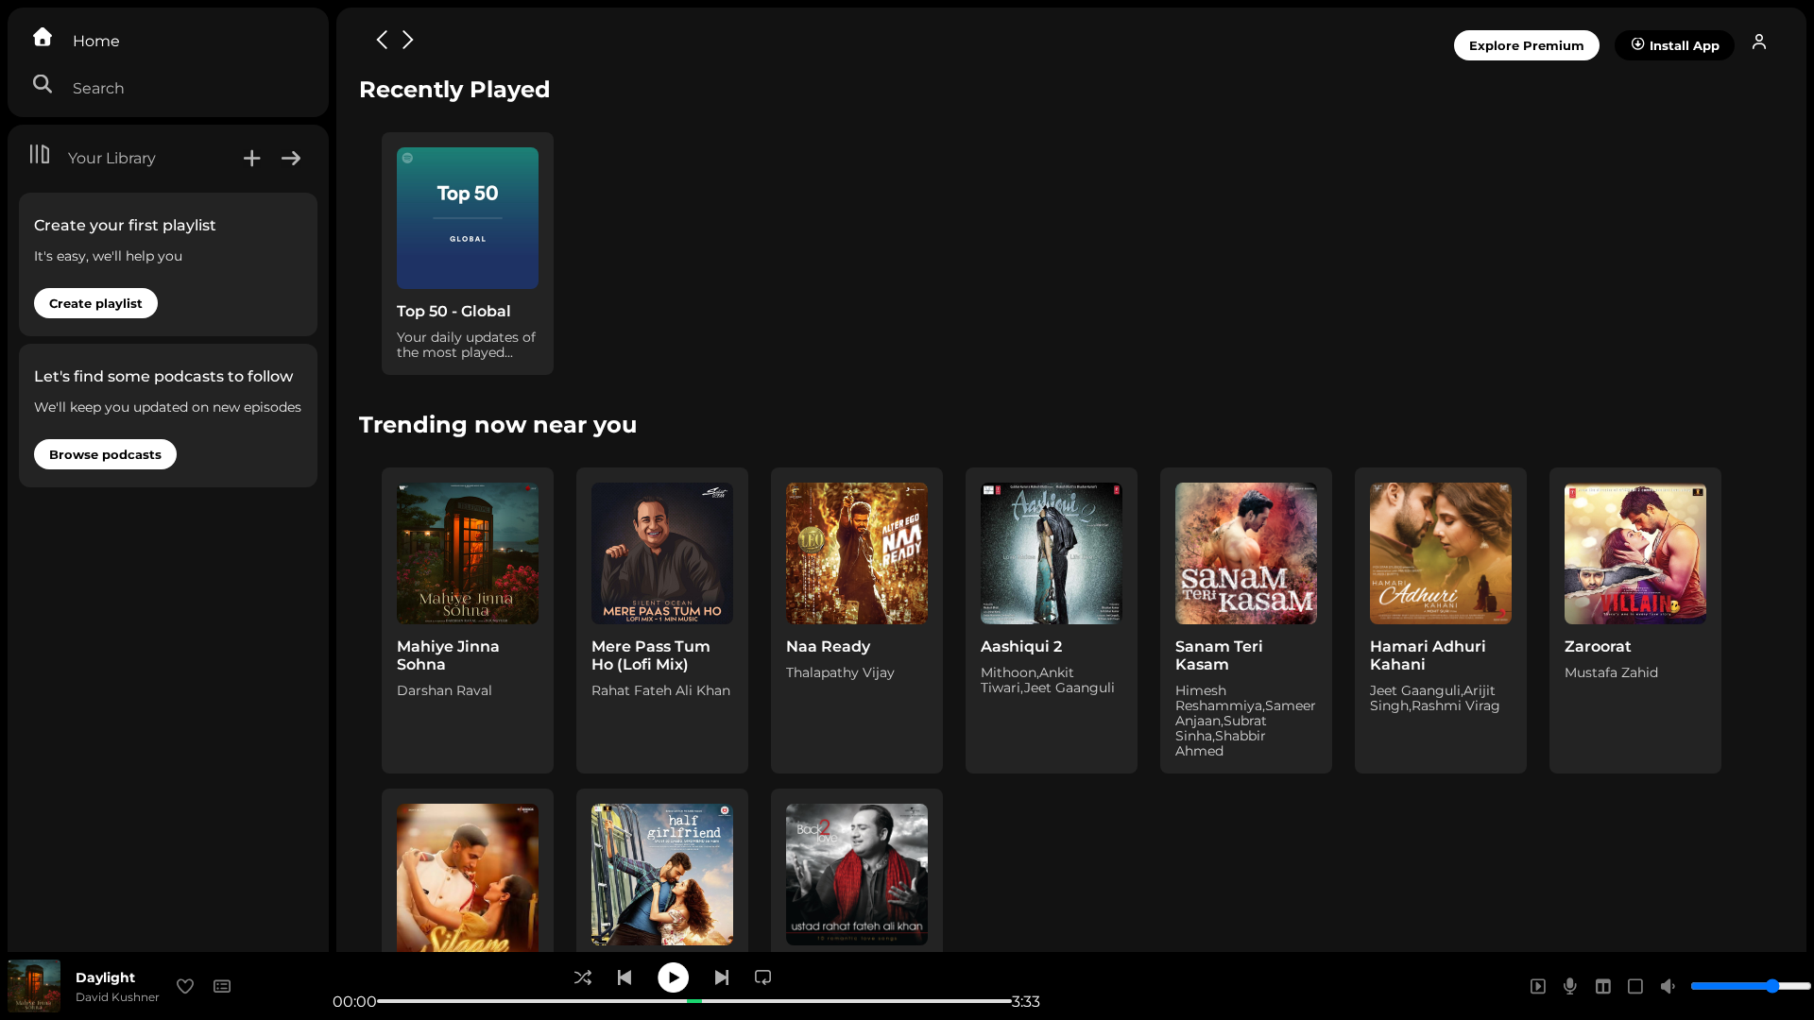Open Mere Pass Tum Ho (Lofi Mix) cover
Screen dimensions: 1814x1020
(662, 553)
